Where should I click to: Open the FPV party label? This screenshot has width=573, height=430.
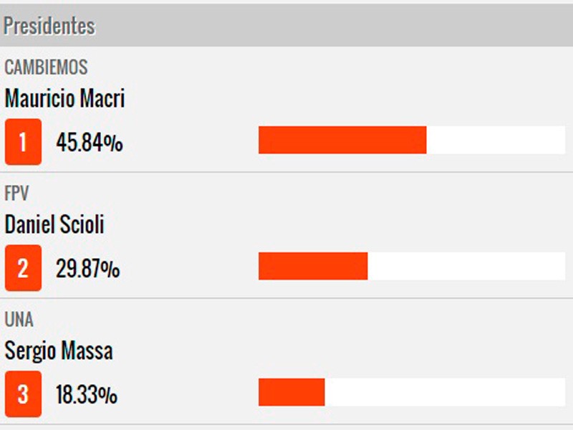point(16,193)
